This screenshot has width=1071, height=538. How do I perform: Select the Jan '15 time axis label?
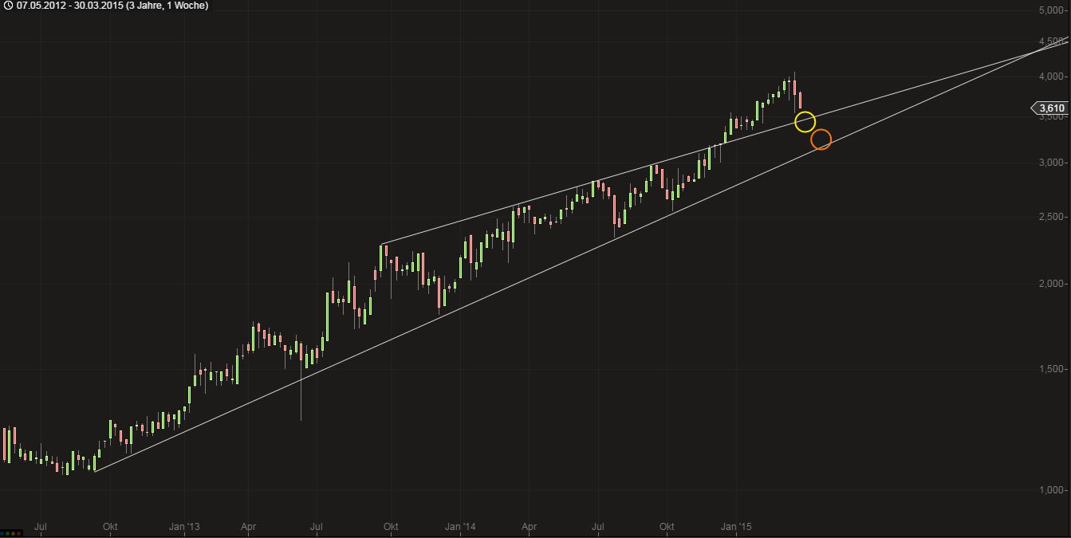(x=736, y=527)
